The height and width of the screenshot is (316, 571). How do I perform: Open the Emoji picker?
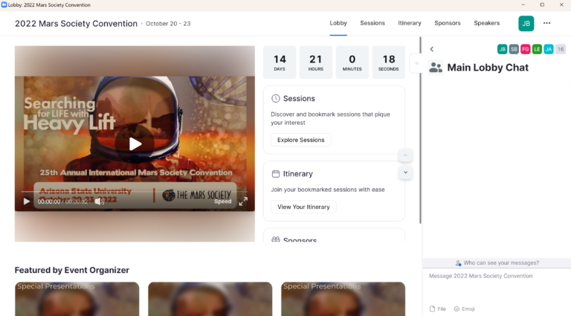[x=464, y=309]
